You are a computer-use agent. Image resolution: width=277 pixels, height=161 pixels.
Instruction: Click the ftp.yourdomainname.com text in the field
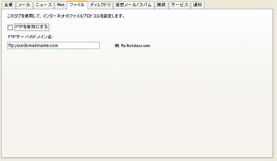pos(33,46)
